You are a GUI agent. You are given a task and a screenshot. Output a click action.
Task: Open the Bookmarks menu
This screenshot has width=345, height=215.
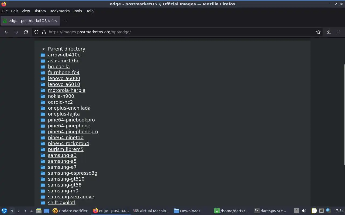(60, 11)
